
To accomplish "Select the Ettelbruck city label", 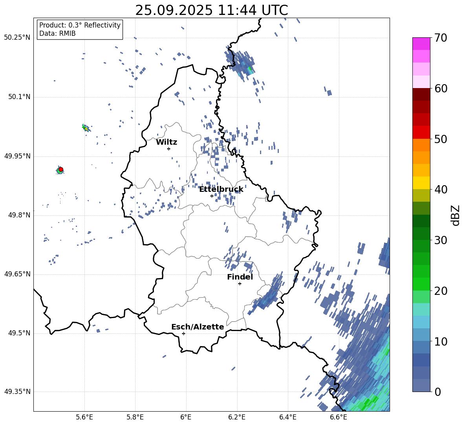I will (x=221, y=190).
